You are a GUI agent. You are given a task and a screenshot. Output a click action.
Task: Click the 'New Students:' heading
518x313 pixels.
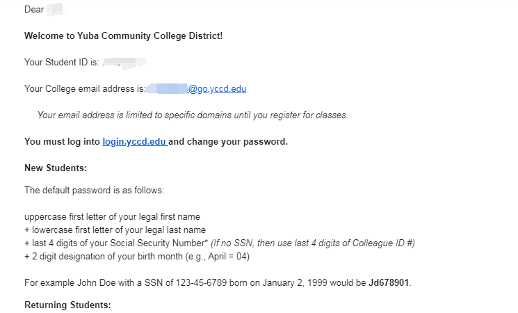pos(56,168)
